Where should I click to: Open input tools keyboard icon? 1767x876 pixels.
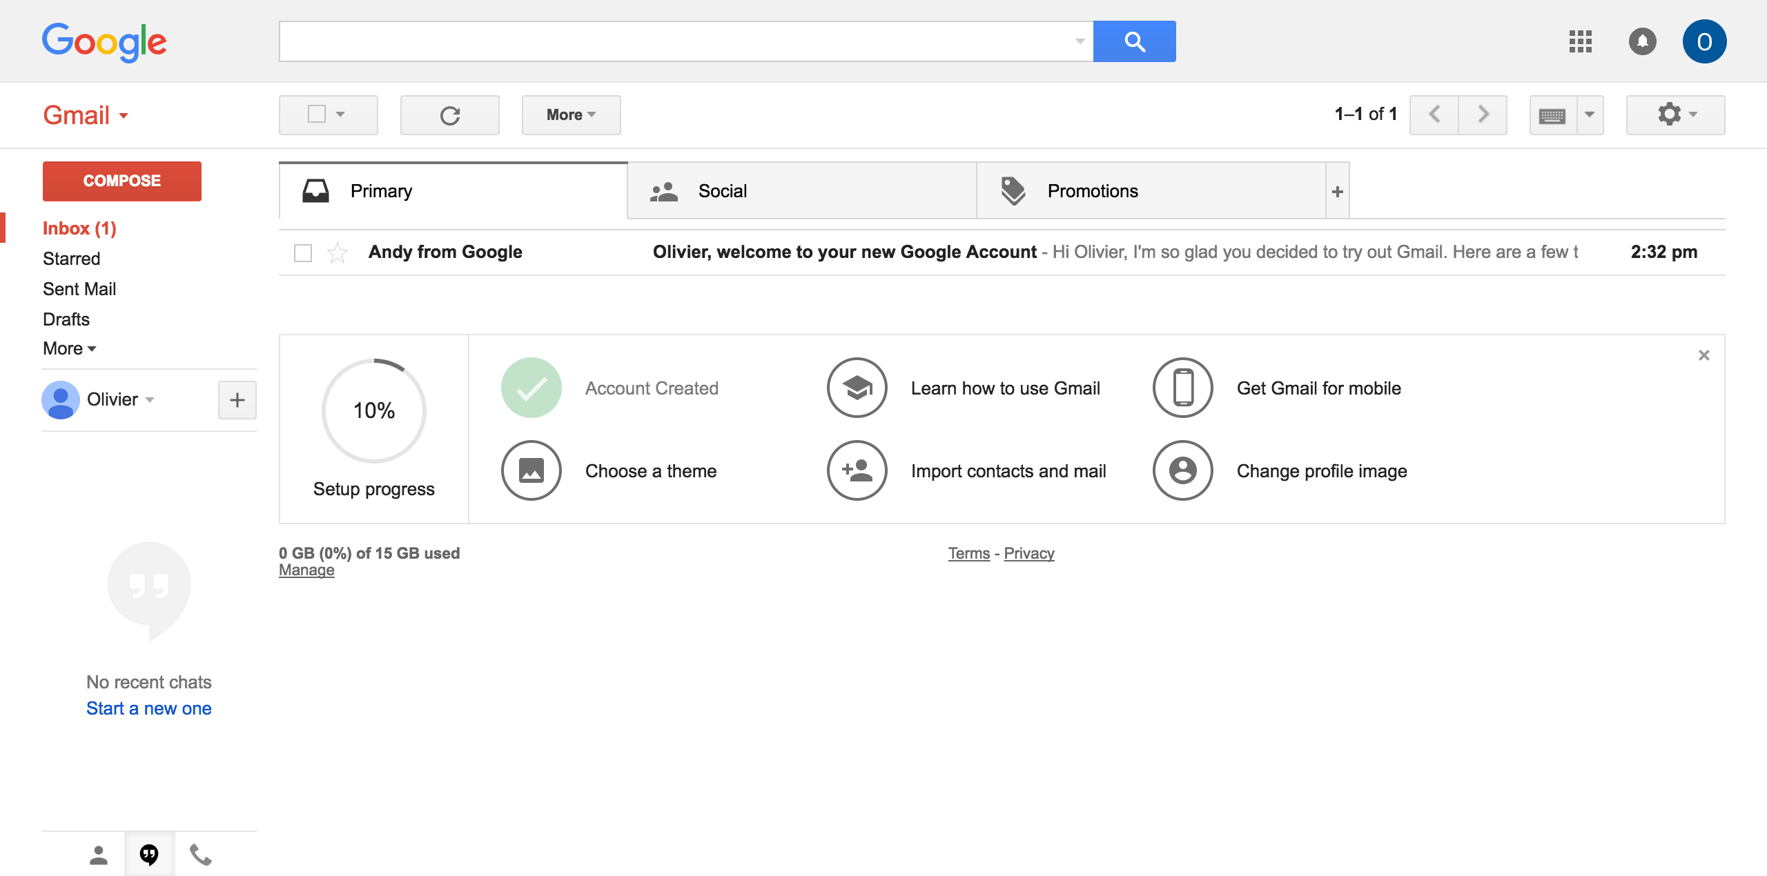1553,115
